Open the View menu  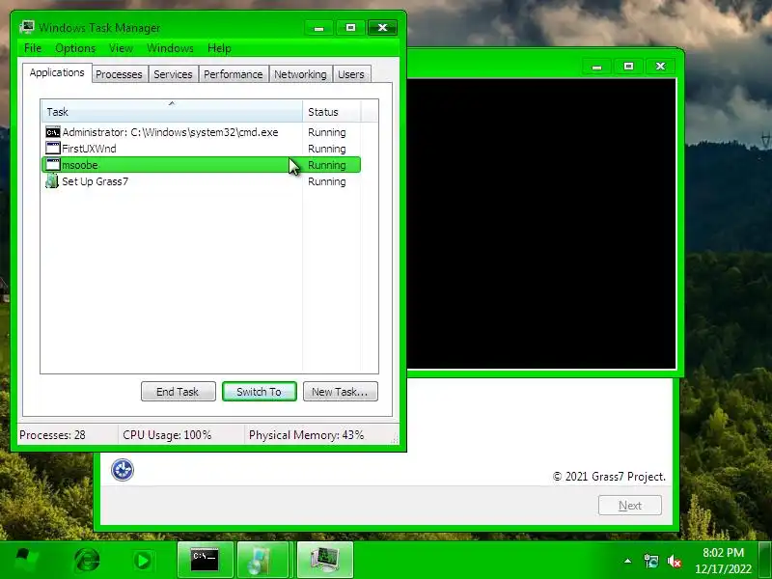[x=121, y=48]
